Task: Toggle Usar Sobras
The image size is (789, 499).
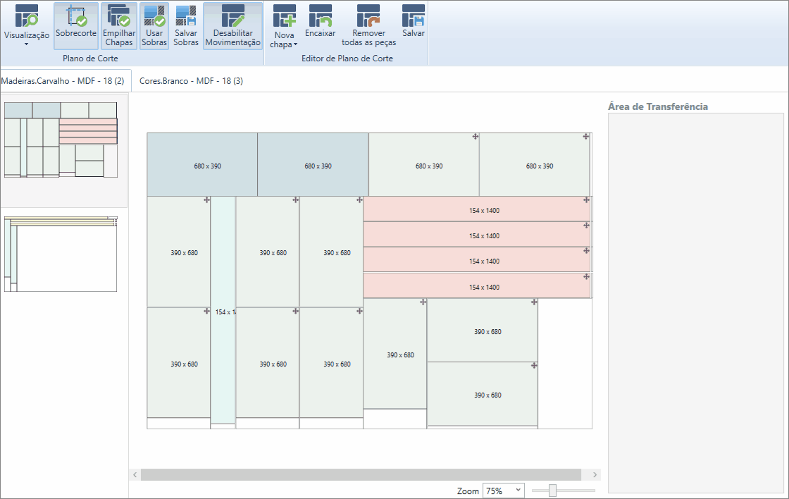Action: pyautogui.click(x=154, y=25)
